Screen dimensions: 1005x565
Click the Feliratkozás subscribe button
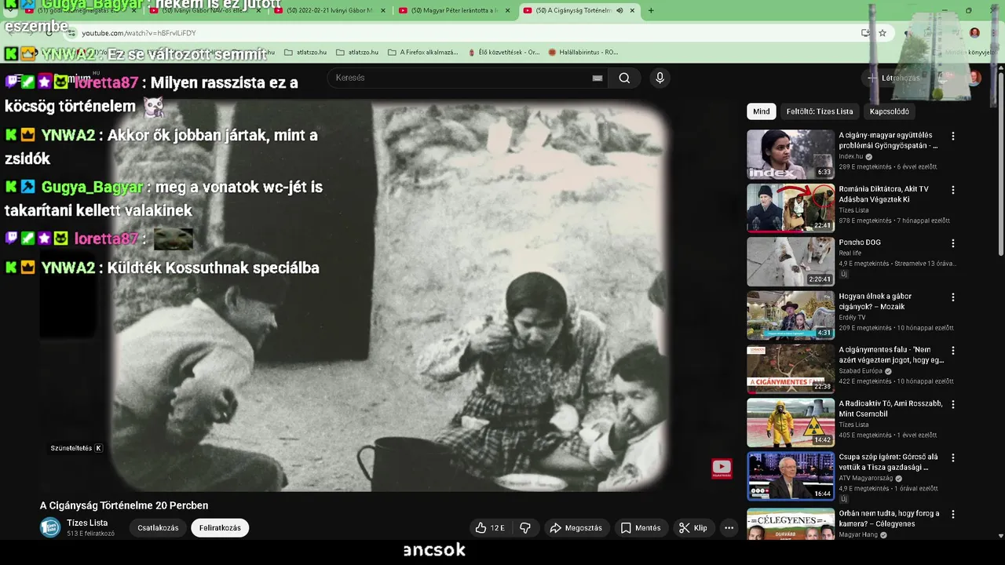coord(220,528)
